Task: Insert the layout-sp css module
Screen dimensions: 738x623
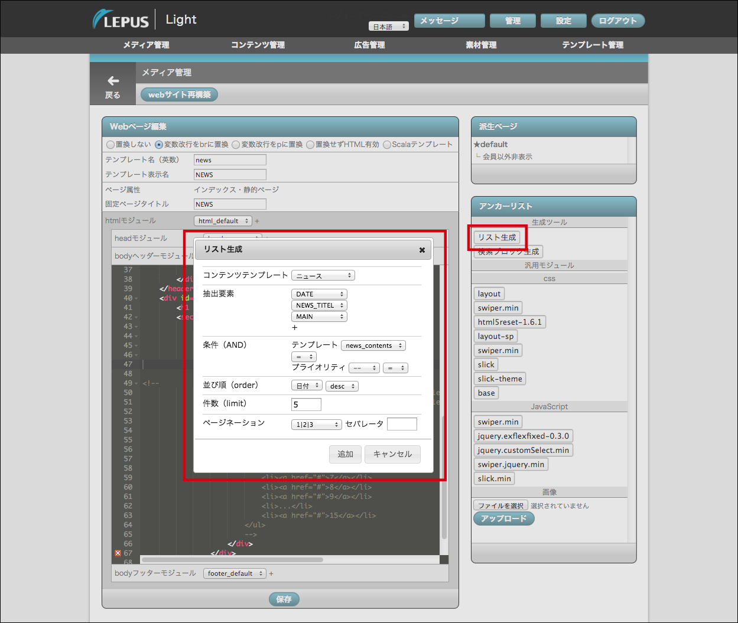Action: [x=496, y=336]
